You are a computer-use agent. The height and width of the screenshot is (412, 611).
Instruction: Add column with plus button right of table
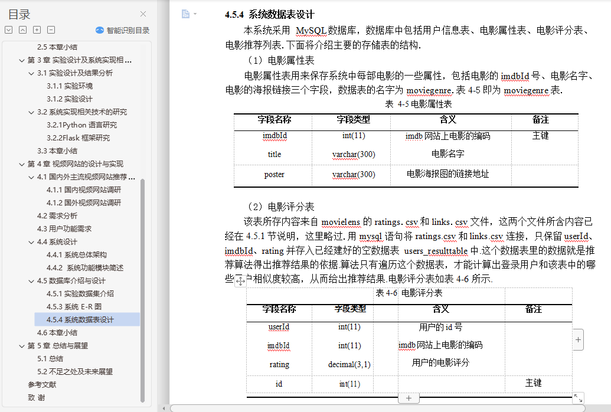pos(579,339)
